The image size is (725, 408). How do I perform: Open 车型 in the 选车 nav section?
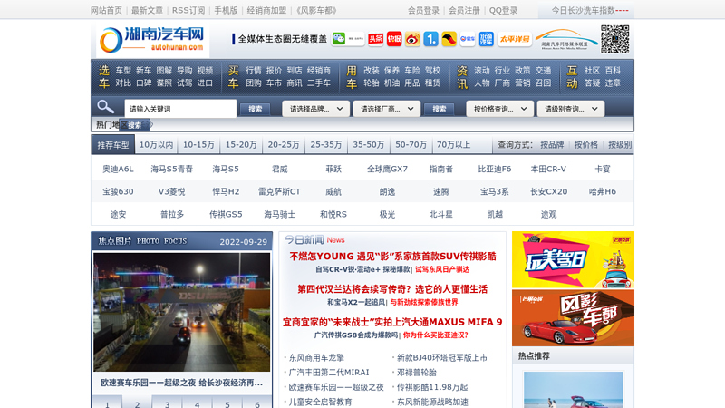123,71
